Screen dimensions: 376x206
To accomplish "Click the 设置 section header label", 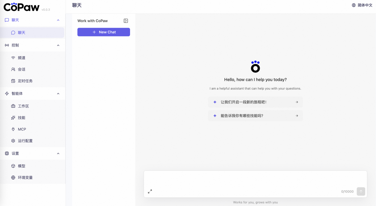I will pos(15,153).
